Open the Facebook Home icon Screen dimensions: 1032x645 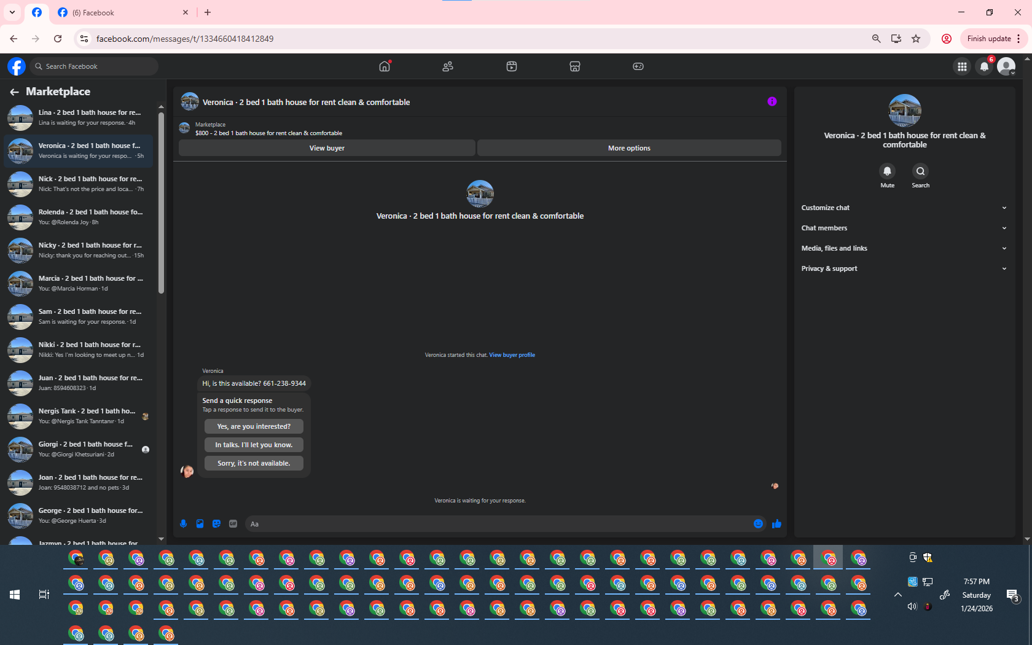click(385, 66)
